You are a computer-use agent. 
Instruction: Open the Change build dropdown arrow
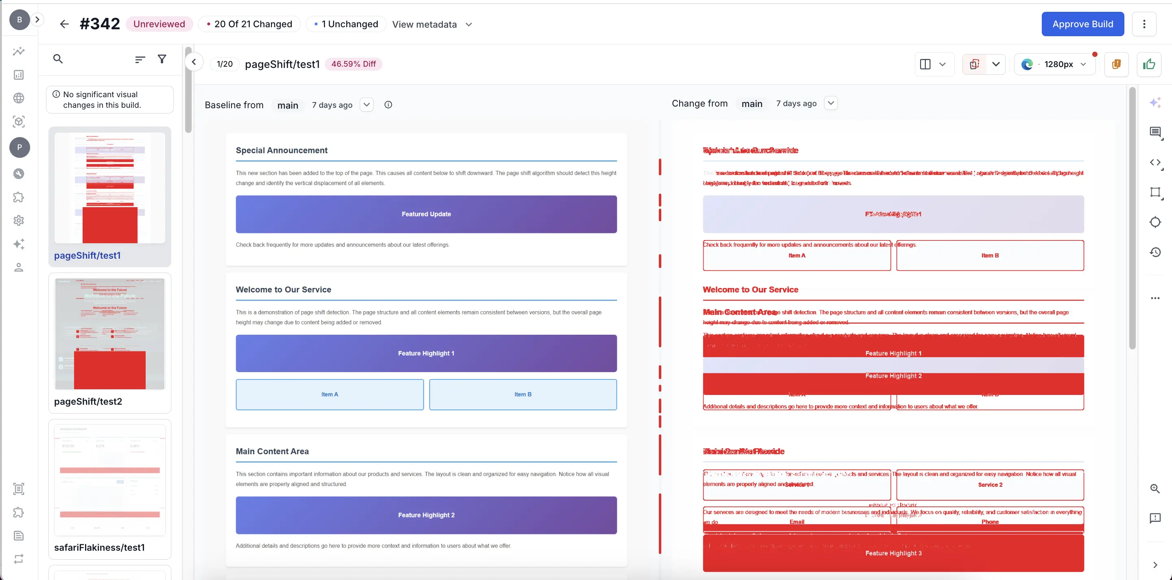click(831, 103)
